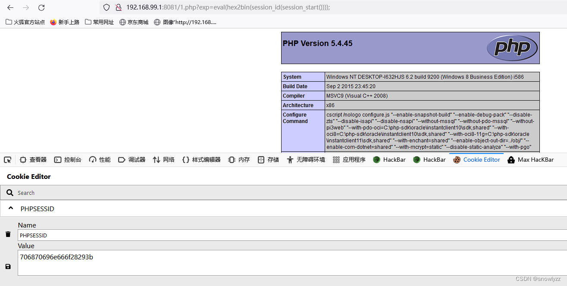567x286 pixels.
Task: Switch to the 调试器 debugger tab
Action: pyautogui.click(x=132, y=160)
